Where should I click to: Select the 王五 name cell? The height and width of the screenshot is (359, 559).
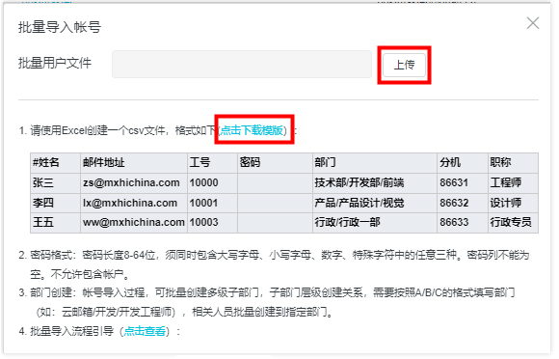(x=55, y=223)
